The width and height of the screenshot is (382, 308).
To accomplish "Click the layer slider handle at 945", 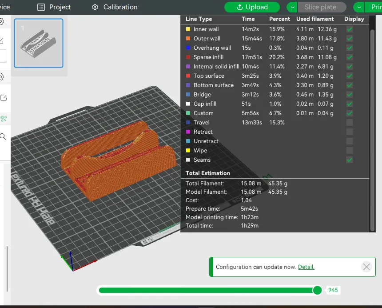I will point(317,290).
